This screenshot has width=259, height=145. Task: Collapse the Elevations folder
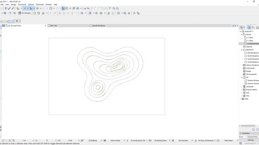[x=242, y=50]
